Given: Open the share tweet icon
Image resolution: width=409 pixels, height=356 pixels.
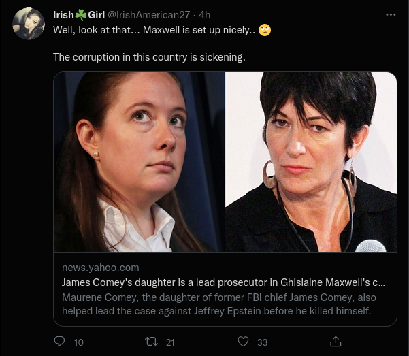Looking at the screenshot, I should click(x=335, y=341).
